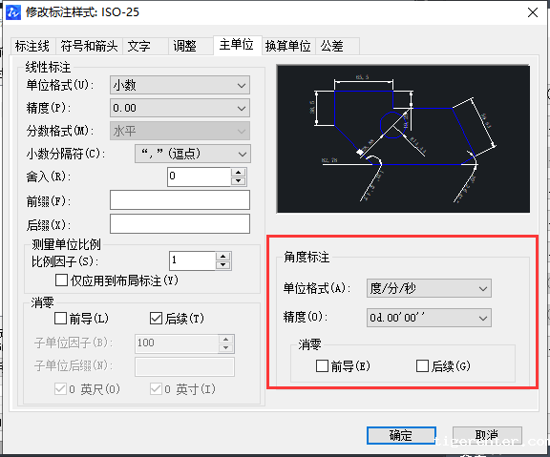The image size is (550, 457).
Task: Switch to the 标注线 tab
Action: pyautogui.click(x=32, y=46)
